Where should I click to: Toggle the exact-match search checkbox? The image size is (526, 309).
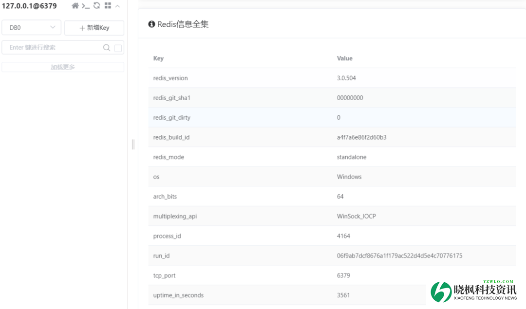[118, 48]
